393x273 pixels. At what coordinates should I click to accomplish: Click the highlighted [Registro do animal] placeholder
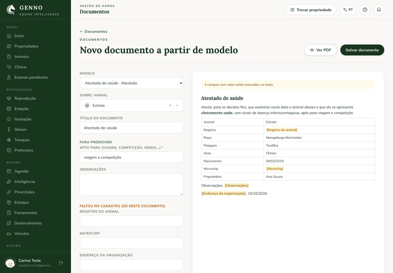click(282, 130)
